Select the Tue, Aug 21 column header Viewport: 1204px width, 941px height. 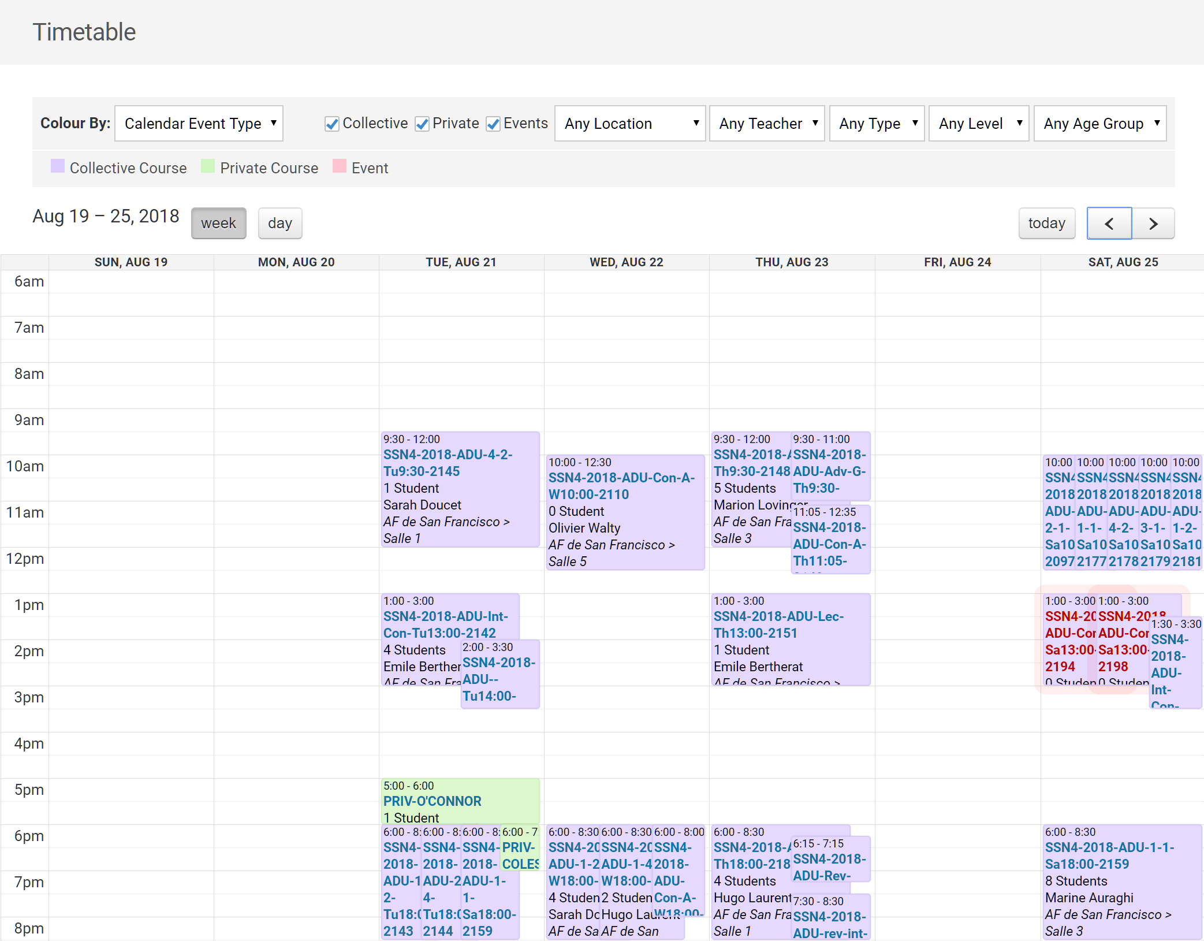(x=461, y=262)
